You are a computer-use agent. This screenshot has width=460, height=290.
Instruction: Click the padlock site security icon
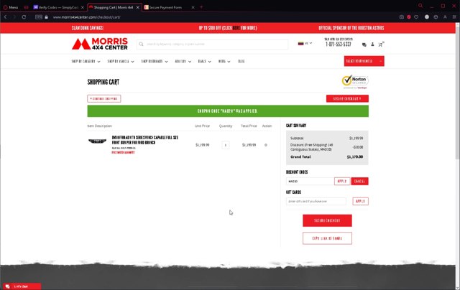pos(46,17)
